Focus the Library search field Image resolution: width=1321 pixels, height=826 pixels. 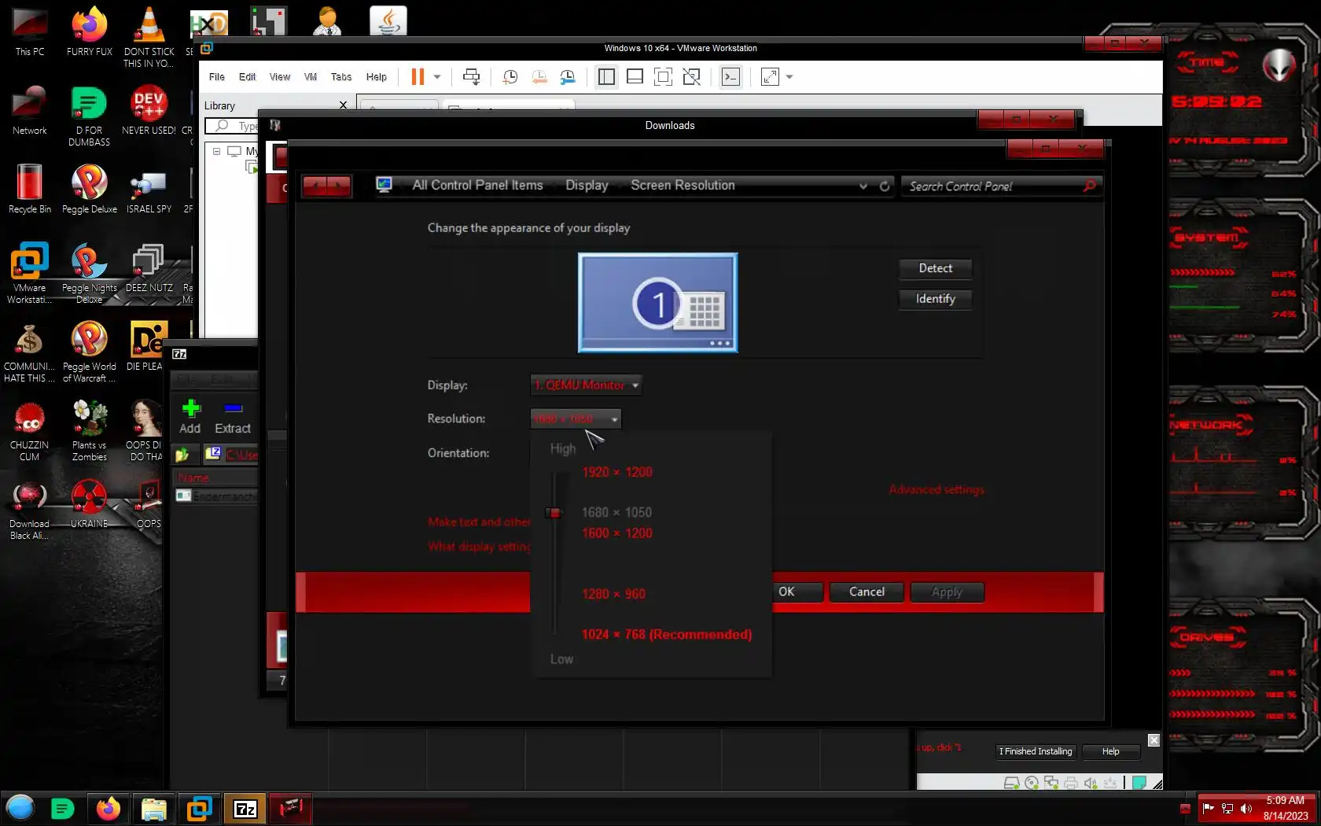click(233, 126)
